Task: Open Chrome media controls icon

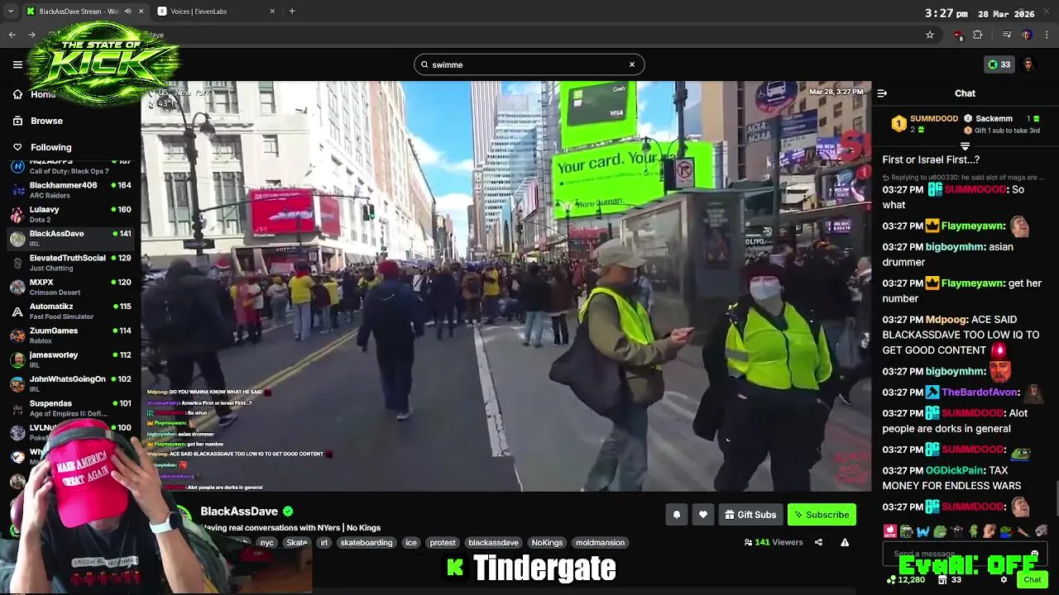Action: 1007,35
